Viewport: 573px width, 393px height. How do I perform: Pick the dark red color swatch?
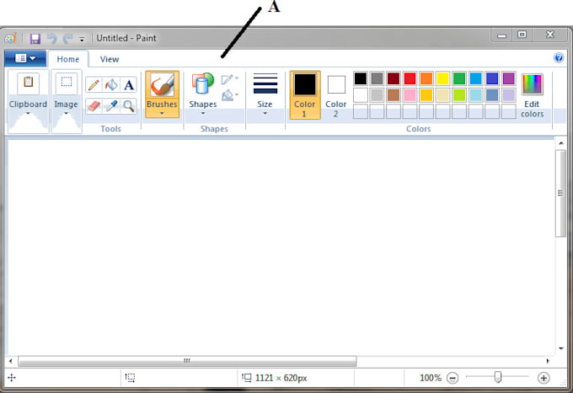tap(394, 78)
